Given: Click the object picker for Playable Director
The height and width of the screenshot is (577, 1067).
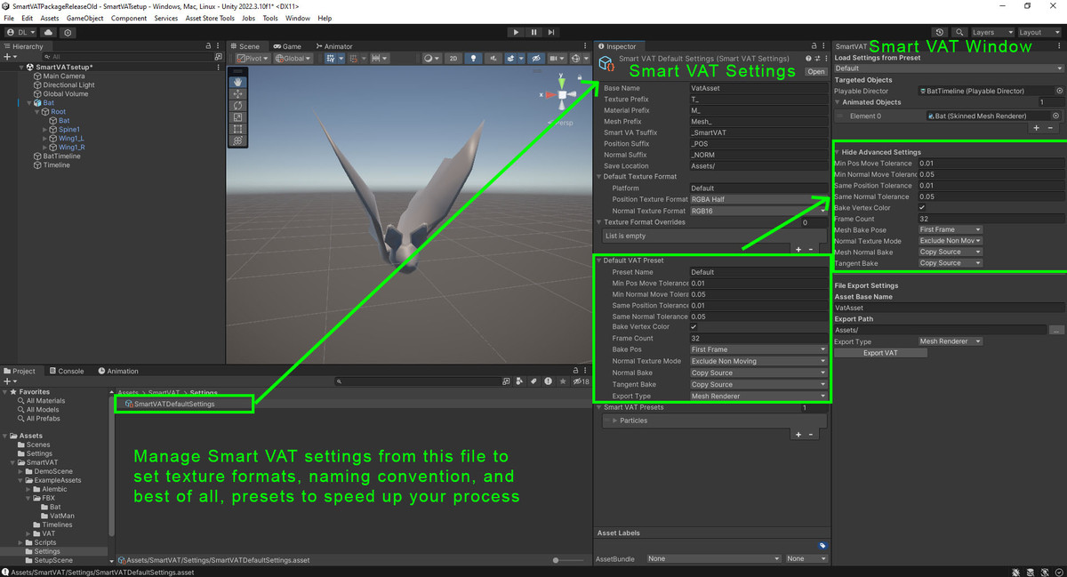Looking at the screenshot, I should [x=1059, y=91].
